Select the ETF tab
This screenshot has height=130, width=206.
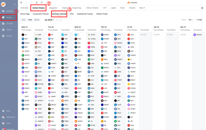coord(105,8)
